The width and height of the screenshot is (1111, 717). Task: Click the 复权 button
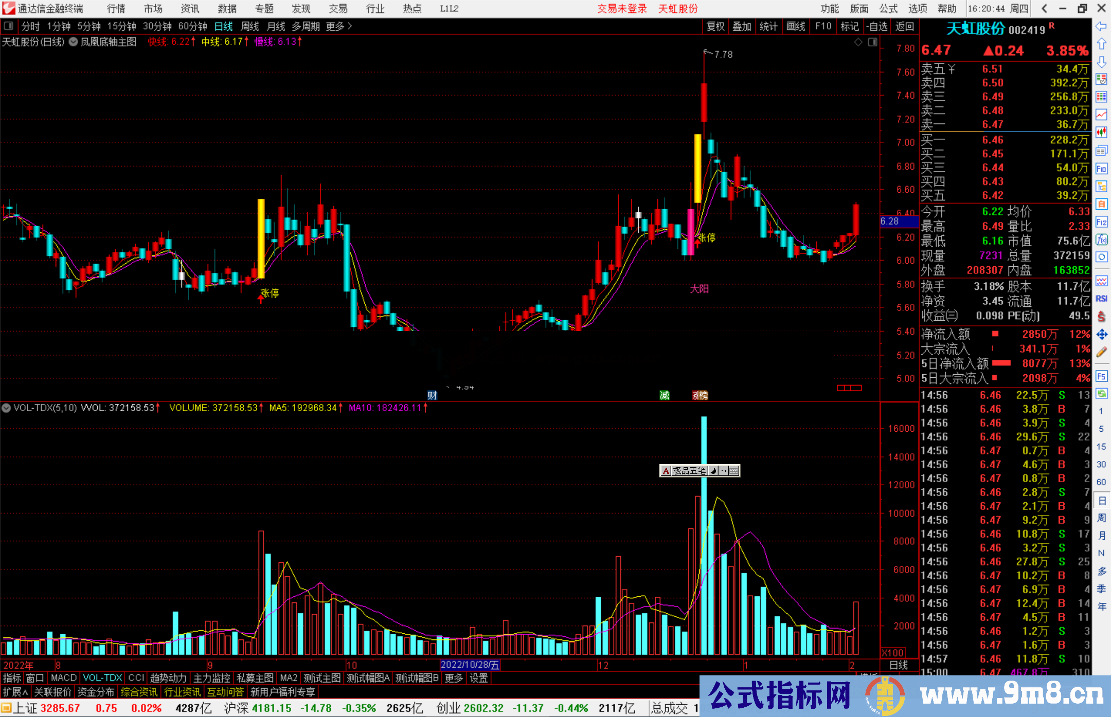pos(715,26)
